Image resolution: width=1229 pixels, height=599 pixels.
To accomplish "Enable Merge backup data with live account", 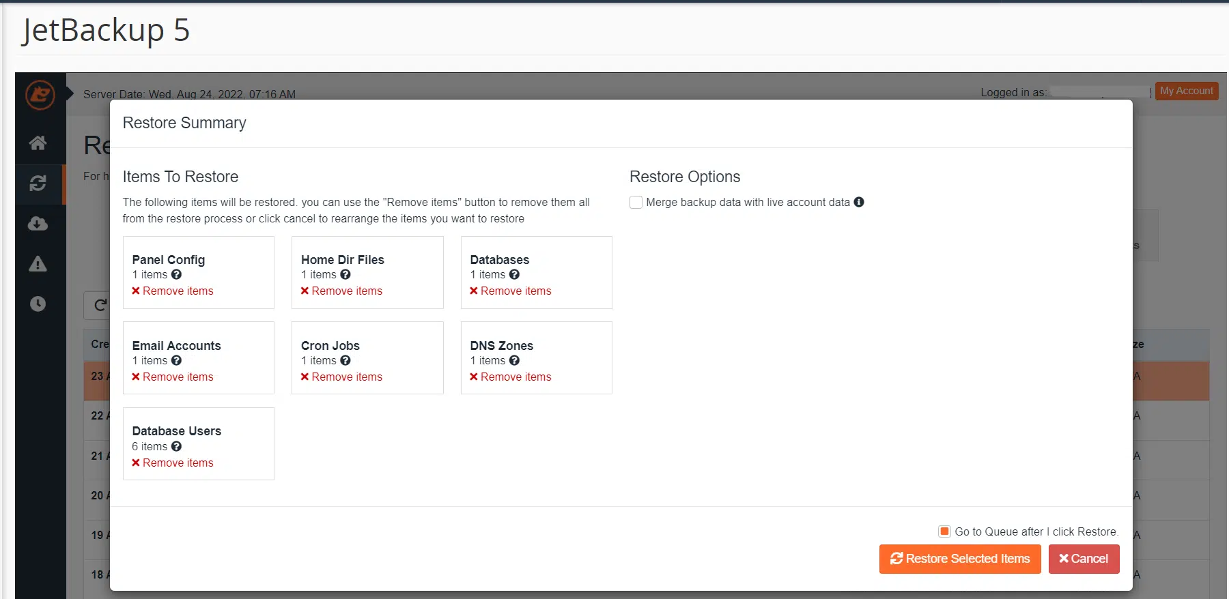I will point(636,203).
